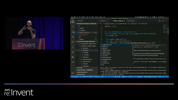Click the constructor breadcrumb segment
178x100 pixels.
tap(133, 24)
